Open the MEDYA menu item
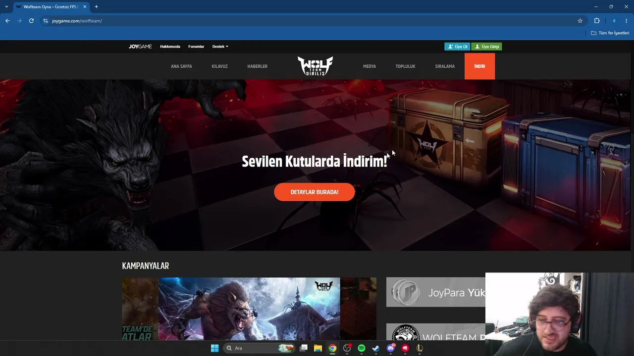This screenshot has height=356, width=634. (x=370, y=66)
